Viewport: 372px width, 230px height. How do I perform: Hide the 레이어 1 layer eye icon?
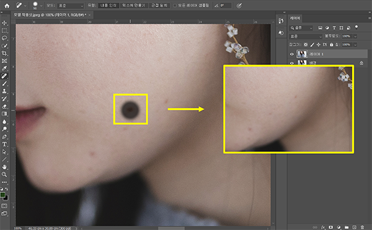point(292,54)
